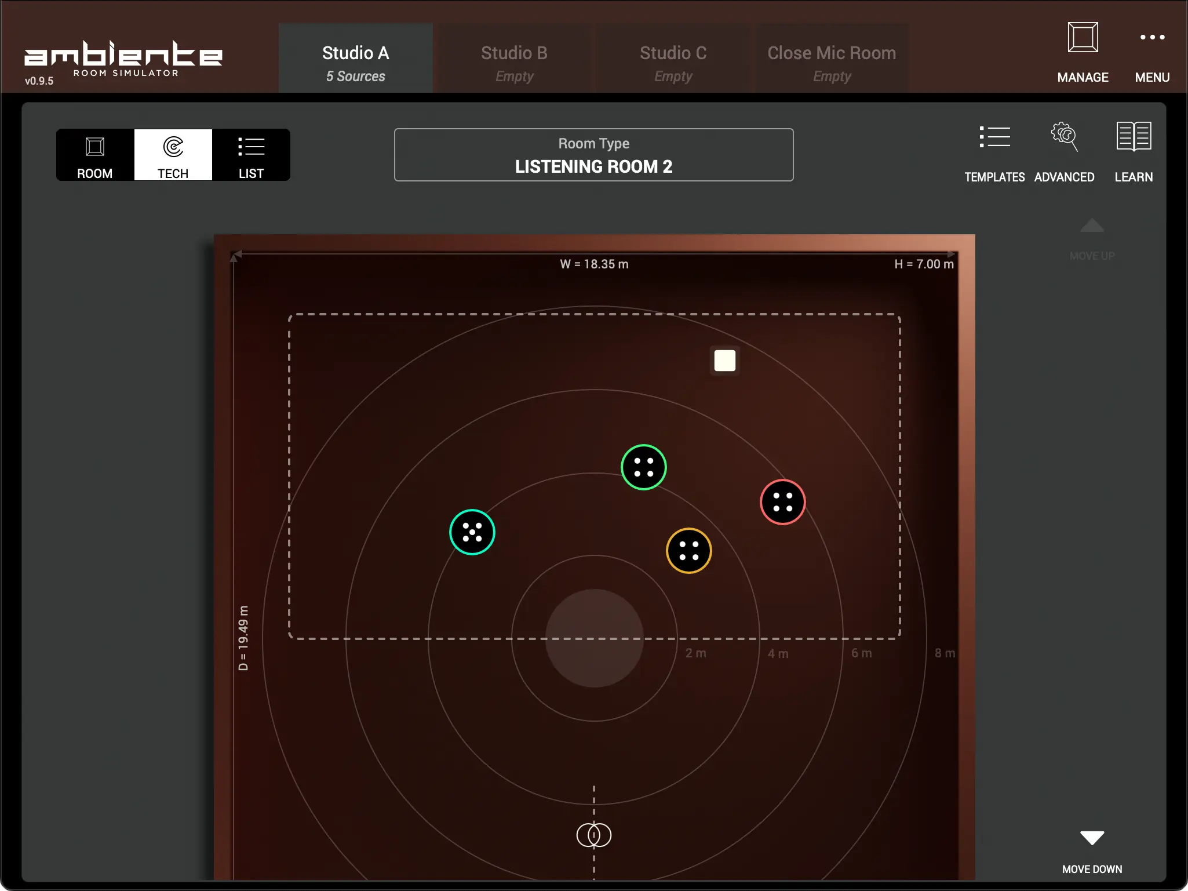Click the white square marker in room
Image resolution: width=1188 pixels, height=891 pixels.
point(724,361)
